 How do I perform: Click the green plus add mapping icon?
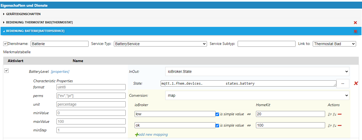[x=137, y=134]
